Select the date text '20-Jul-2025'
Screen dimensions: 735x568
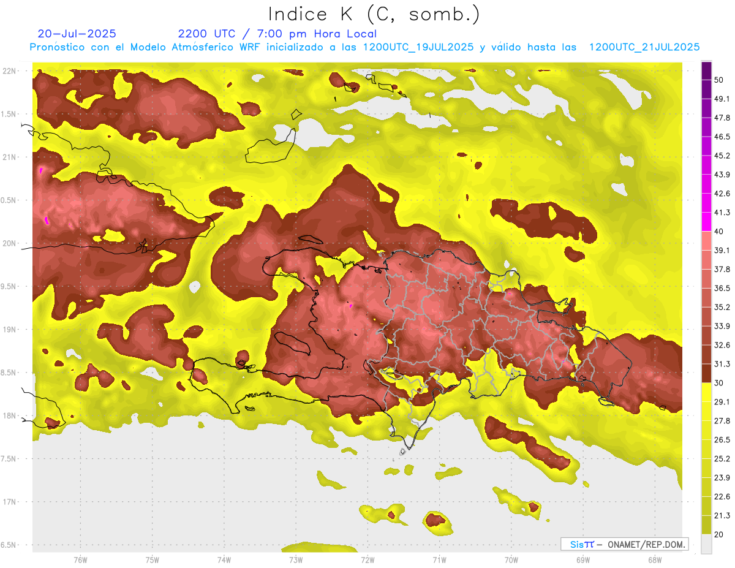pos(77,34)
